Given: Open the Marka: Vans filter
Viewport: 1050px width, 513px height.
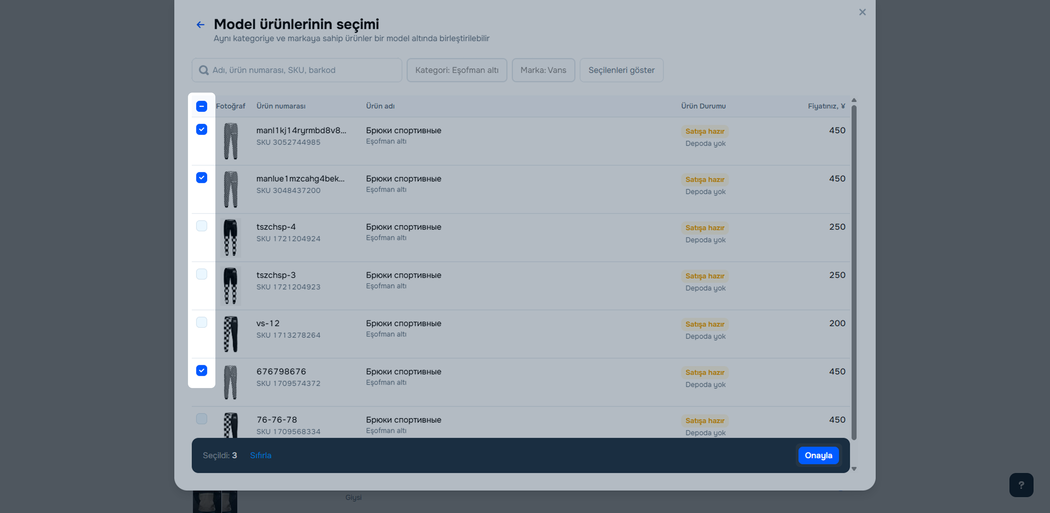Looking at the screenshot, I should [x=543, y=70].
